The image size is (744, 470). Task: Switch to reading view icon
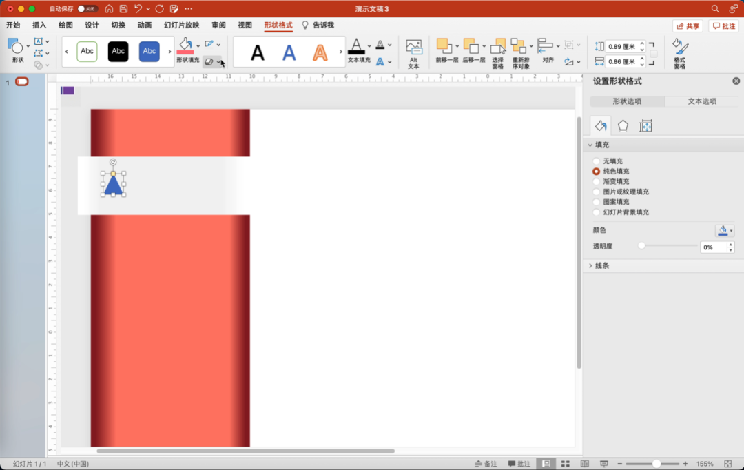click(x=585, y=464)
